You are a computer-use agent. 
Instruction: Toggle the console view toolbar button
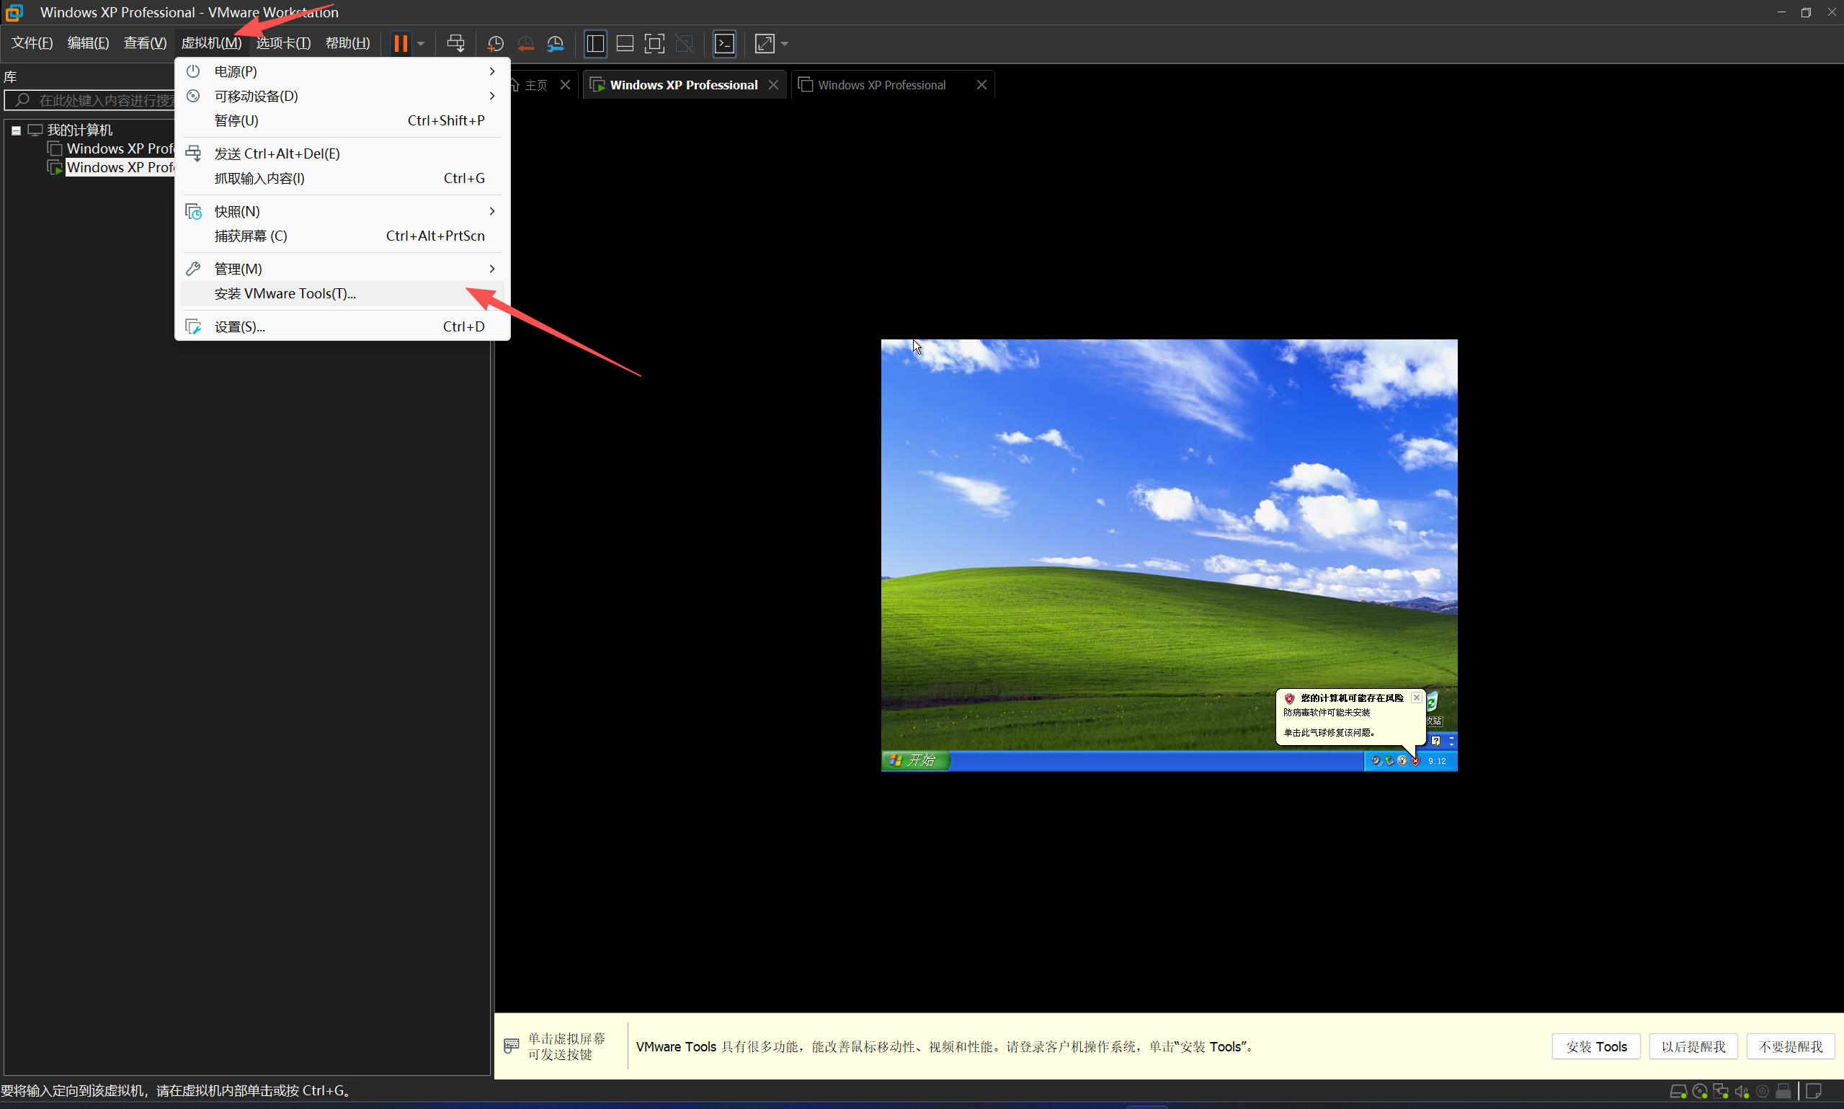(x=724, y=43)
